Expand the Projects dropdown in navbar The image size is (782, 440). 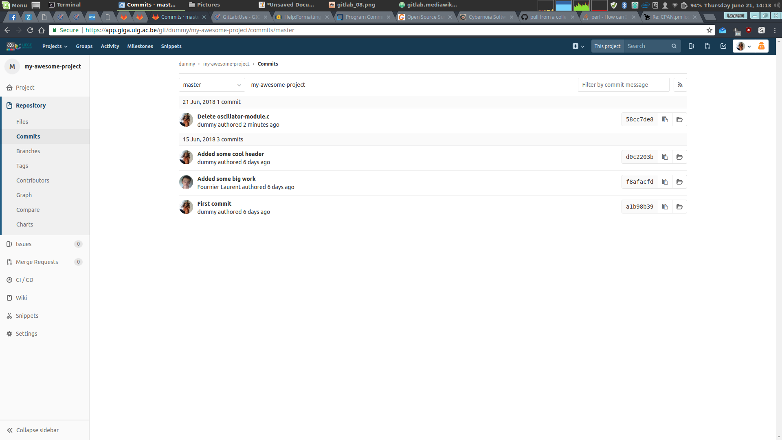point(55,46)
